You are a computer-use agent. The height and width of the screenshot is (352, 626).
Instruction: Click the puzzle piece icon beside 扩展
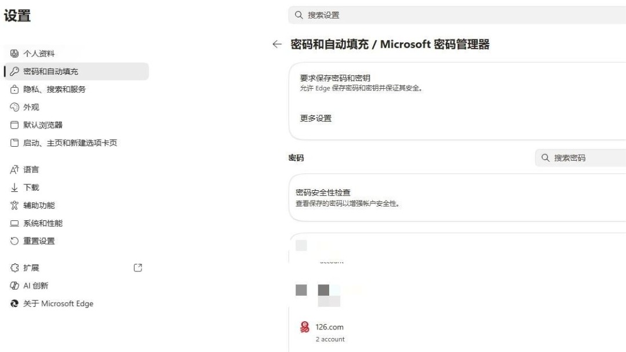pos(14,268)
